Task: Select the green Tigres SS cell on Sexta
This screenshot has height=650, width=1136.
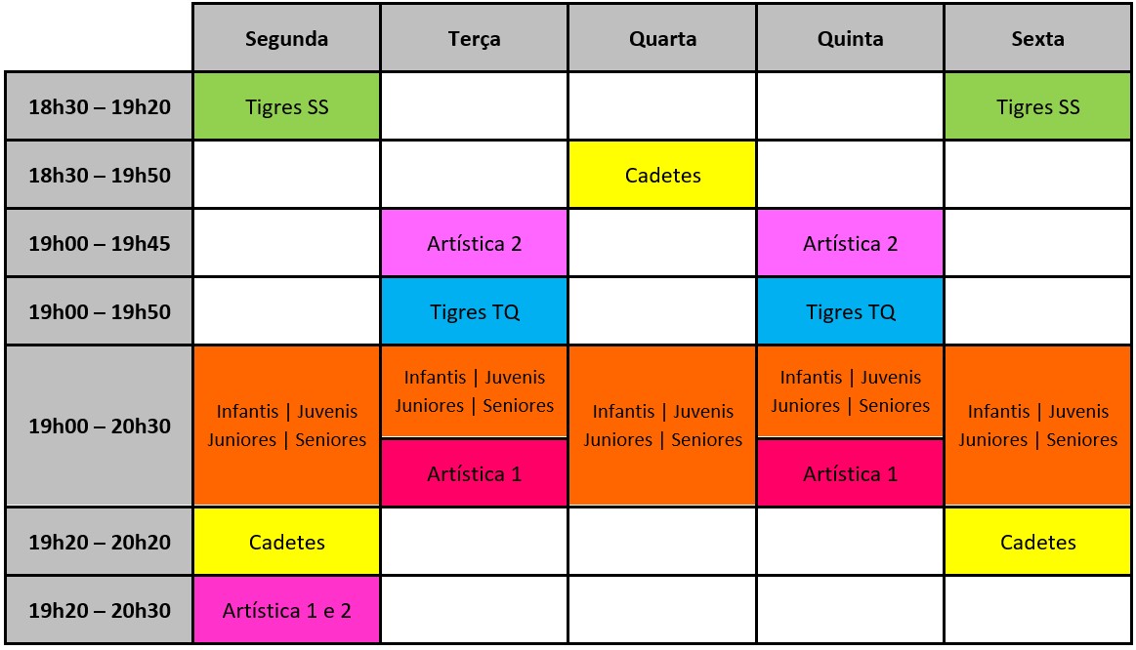Action: point(1037,106)
